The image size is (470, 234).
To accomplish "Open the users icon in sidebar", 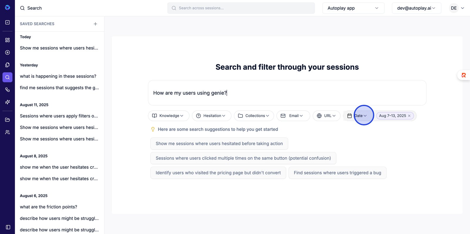I will click(8, 132).
